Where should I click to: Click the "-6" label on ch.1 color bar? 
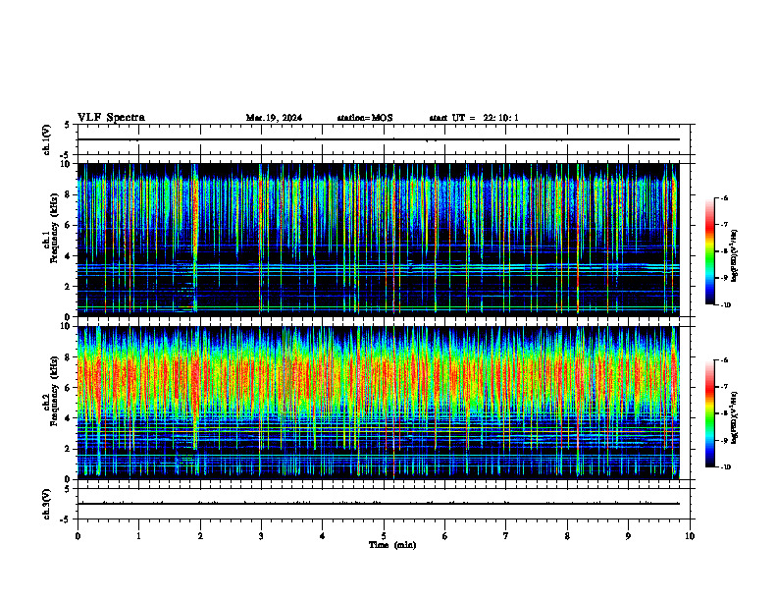tap(724, 198)
